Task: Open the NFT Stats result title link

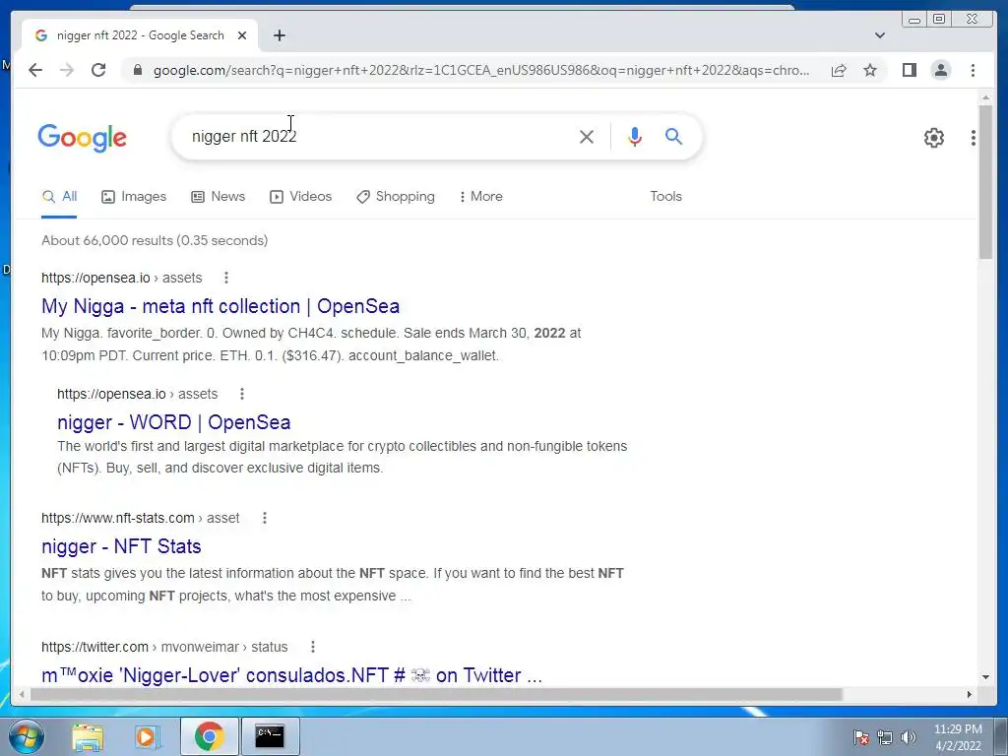Action: click(121, 546)
